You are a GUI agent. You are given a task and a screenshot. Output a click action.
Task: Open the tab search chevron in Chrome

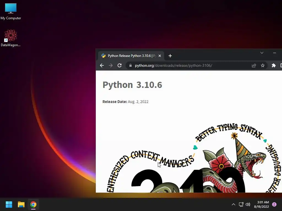[x=262, y=53]
